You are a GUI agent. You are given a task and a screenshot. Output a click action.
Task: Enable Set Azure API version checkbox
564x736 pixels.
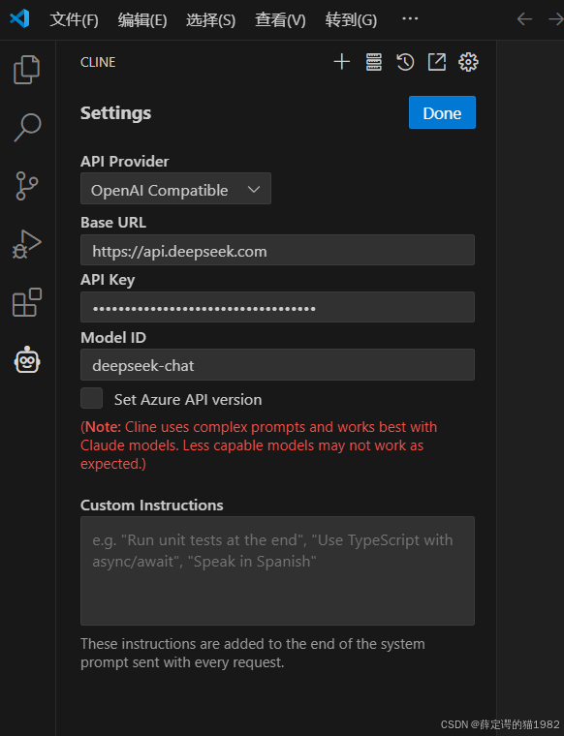[x=91, y=399]
